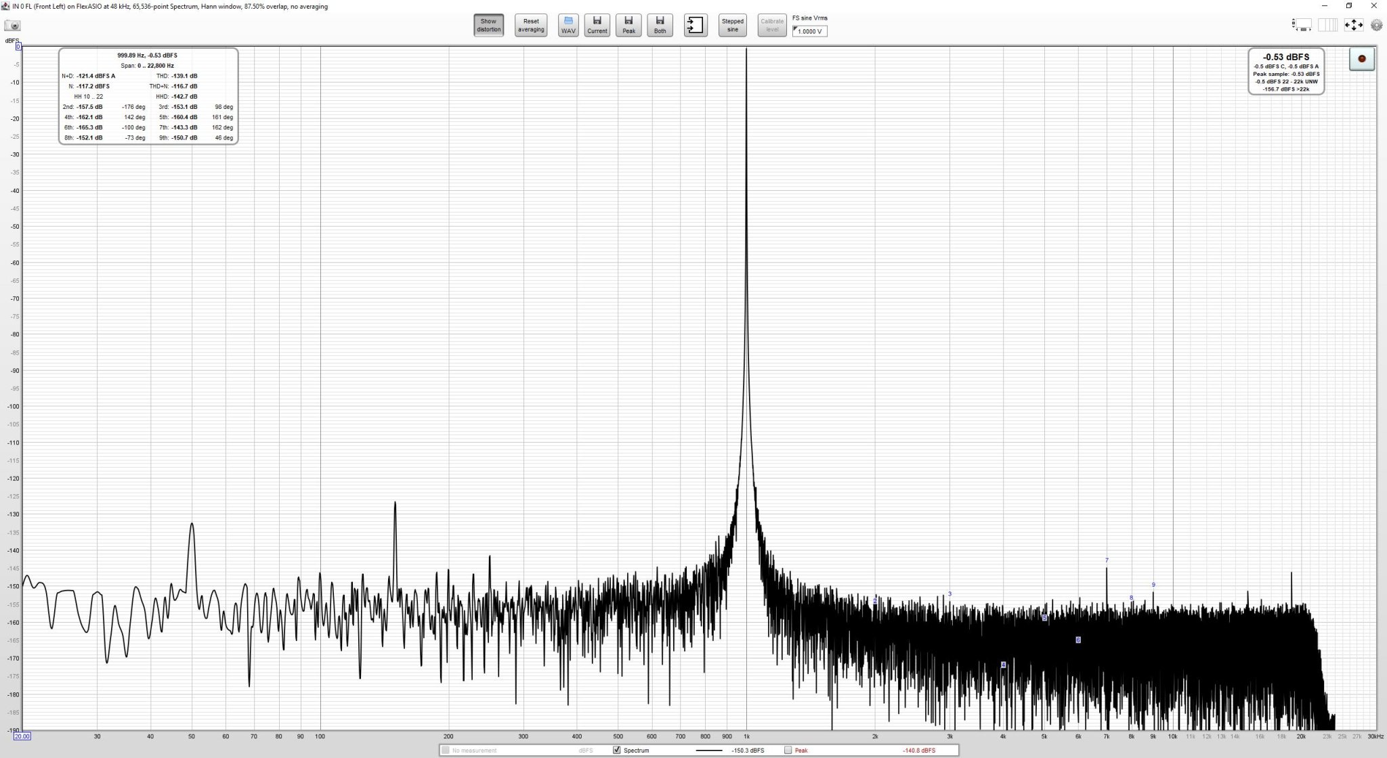Click the Spectrum black line sample
Viewport: 1387px width, 758px height.
pos(709,750)
